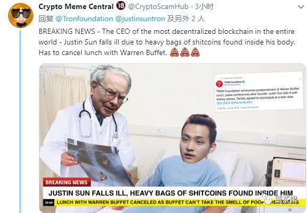Expand the tweet options chevron
The height and width of the screenshot is (213, 307).
click(x=301, y=7)
